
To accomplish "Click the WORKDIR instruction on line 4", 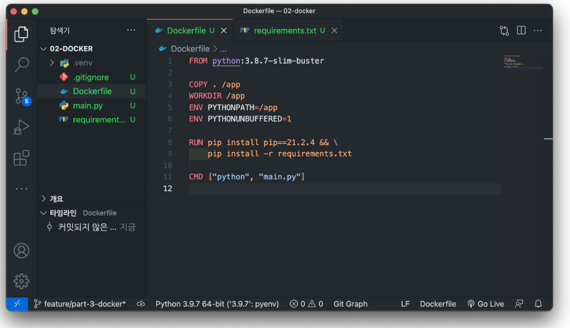I will click(205, 96).
